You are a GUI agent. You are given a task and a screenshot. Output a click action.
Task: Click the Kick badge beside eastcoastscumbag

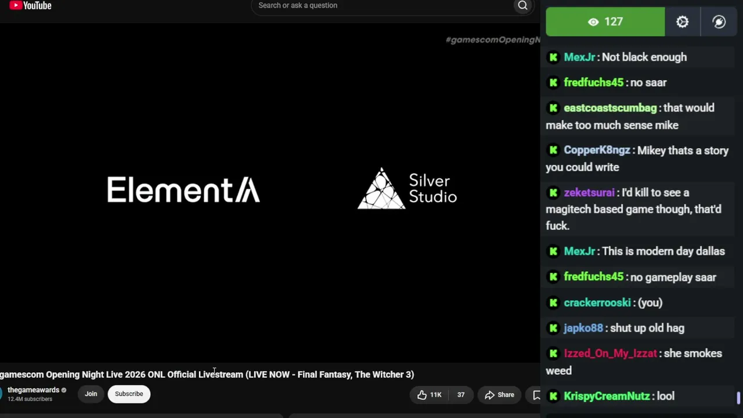[553, 108]
